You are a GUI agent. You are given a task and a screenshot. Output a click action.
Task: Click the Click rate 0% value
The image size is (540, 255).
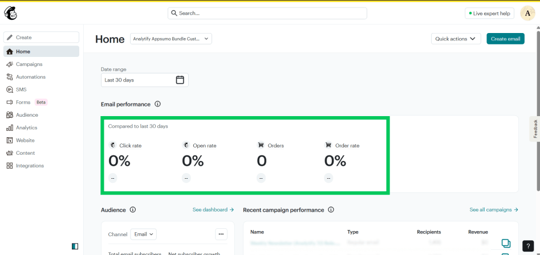tap(120, 161)
